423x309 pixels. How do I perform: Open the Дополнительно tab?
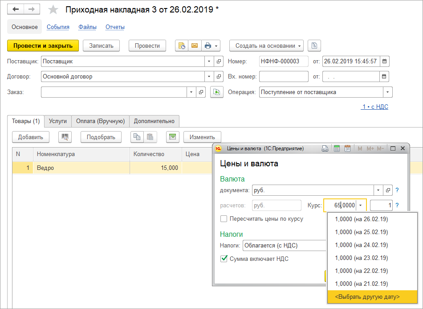click(x=154, y=121)
